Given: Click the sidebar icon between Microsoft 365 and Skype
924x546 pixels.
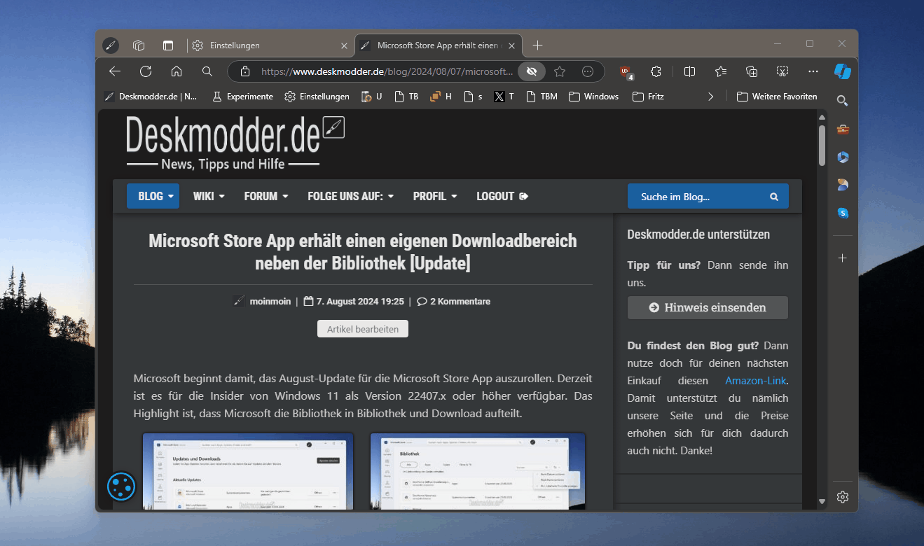Looking at the screenshot, I should pyautogui.click(x=843, y=185).
